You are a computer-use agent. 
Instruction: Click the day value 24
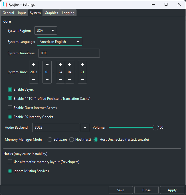pos(60,72)
